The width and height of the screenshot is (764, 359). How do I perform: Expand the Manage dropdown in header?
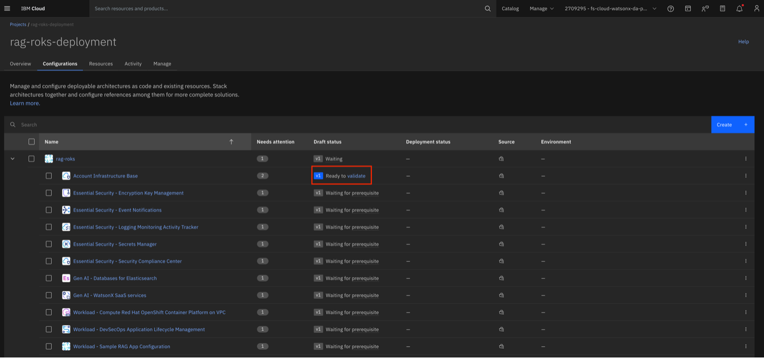[541, 9]
